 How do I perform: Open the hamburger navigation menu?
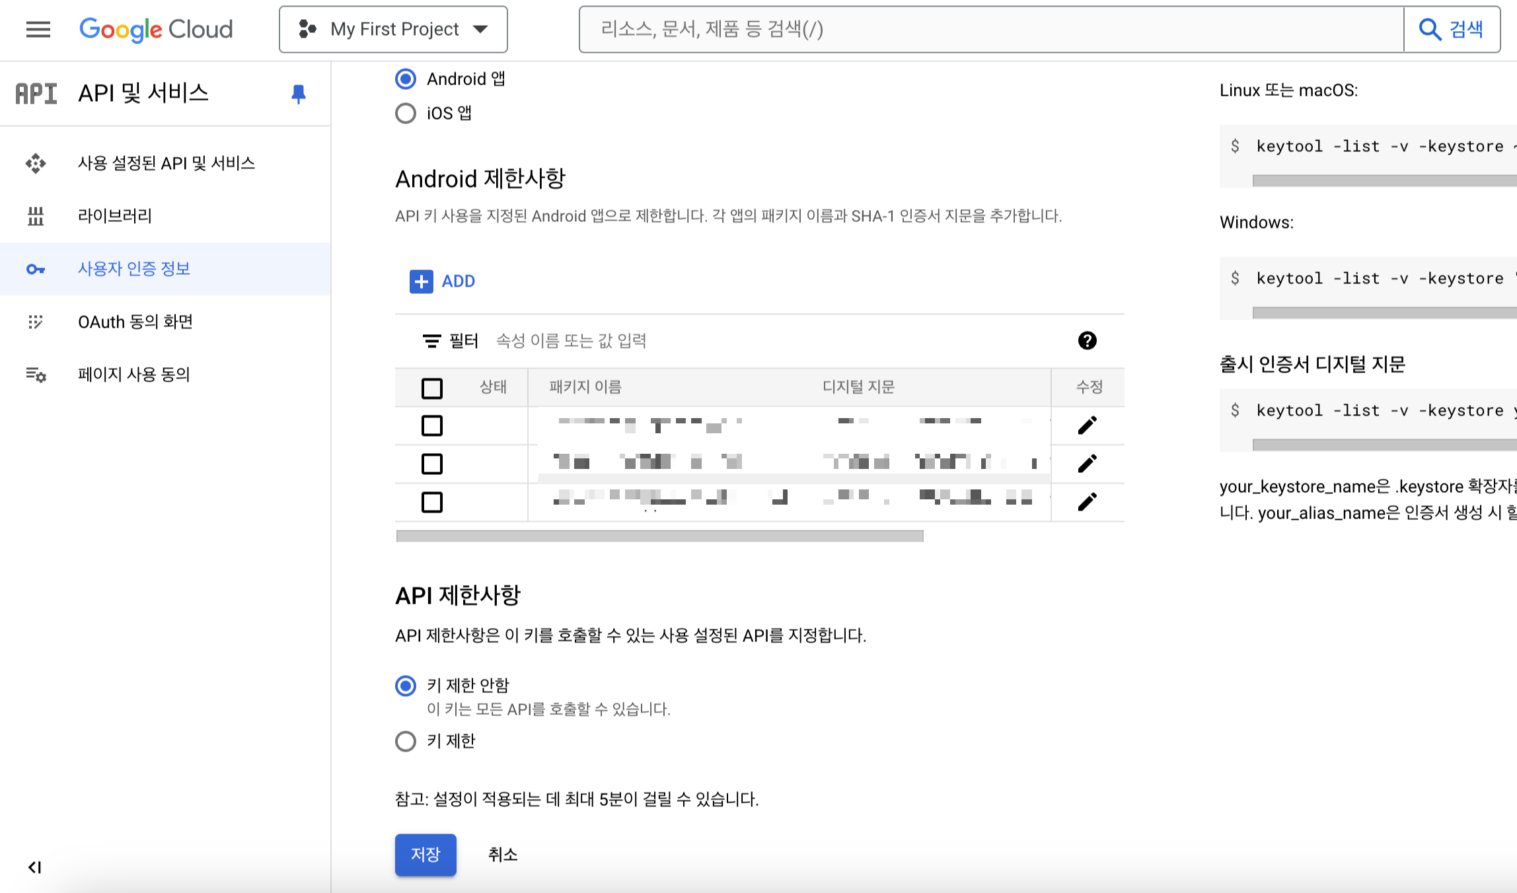tap(38, 29)
